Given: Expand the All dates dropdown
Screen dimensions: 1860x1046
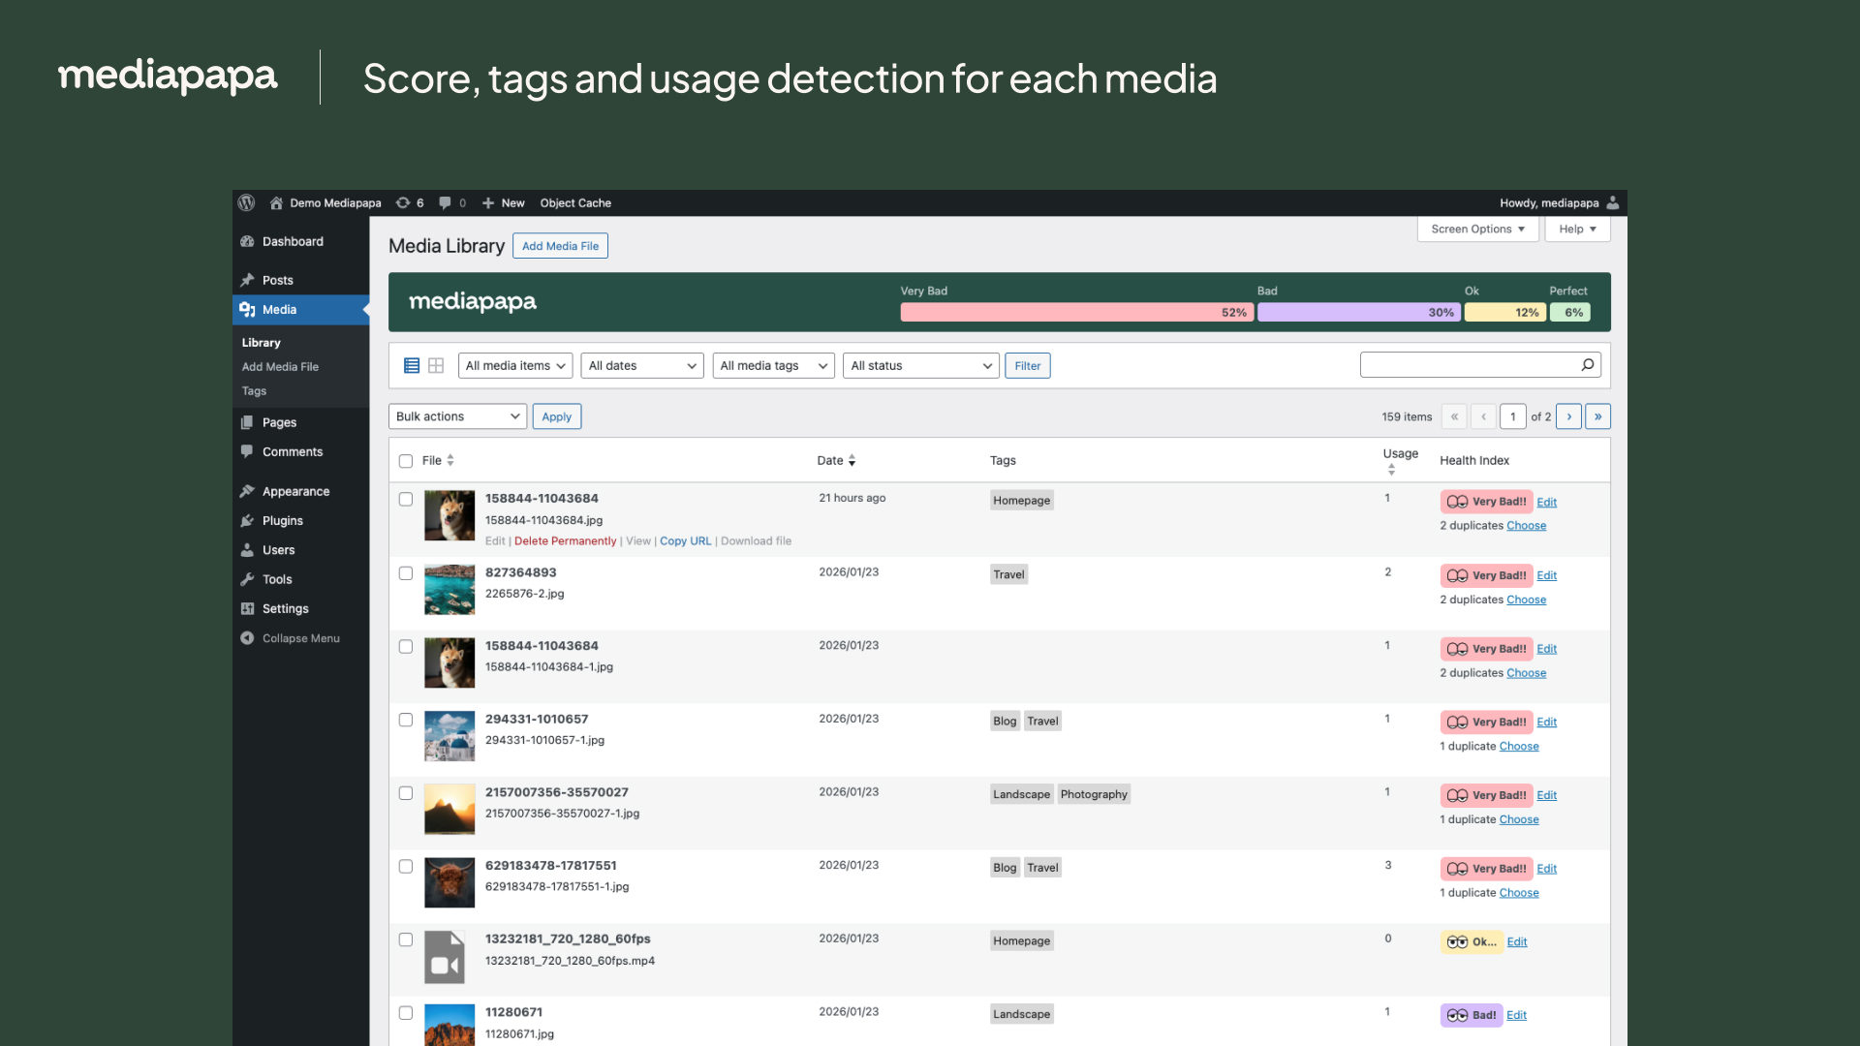Looking at the screenshot, I should [641, 365].
